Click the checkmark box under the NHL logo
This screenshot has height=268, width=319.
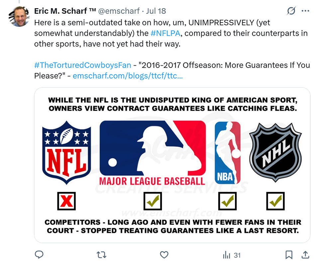(x=275, y=201)
